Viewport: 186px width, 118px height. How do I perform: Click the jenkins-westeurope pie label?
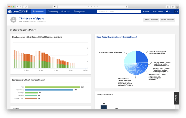click(162, 64)
